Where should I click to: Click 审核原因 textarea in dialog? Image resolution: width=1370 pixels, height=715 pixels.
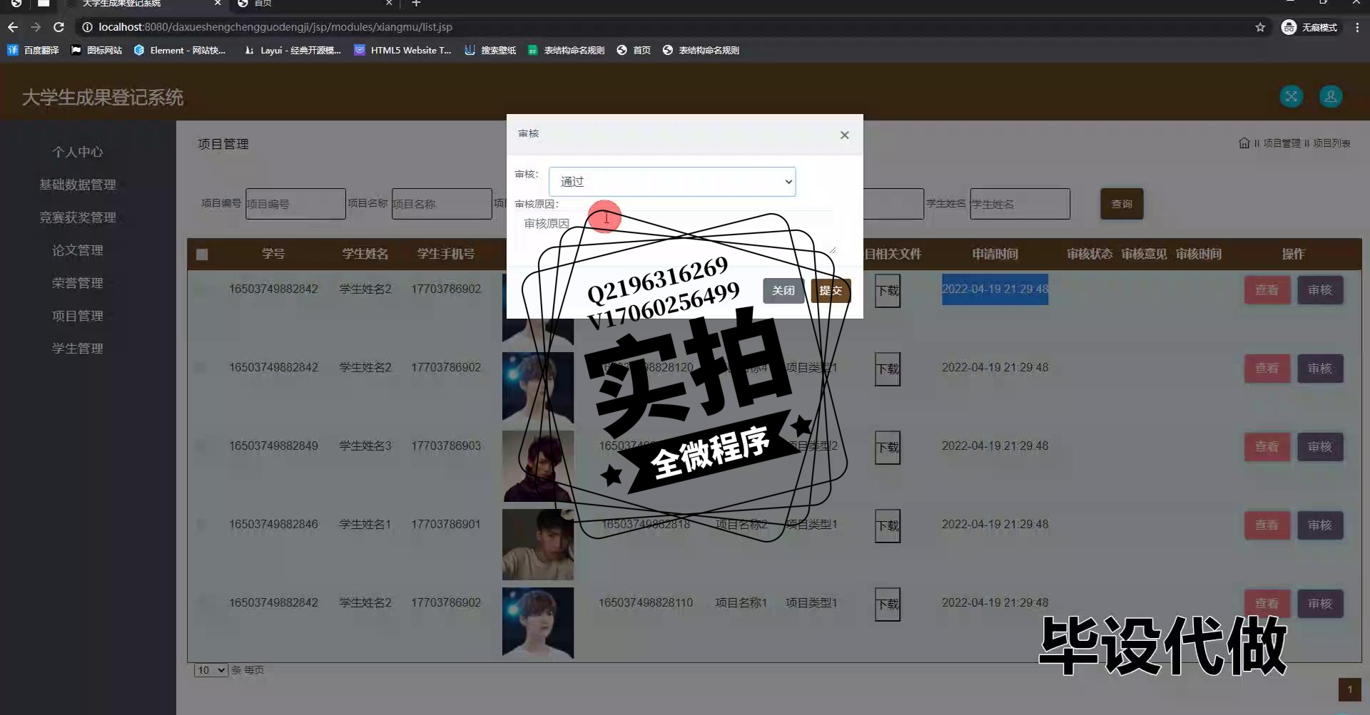click(676, 232)
